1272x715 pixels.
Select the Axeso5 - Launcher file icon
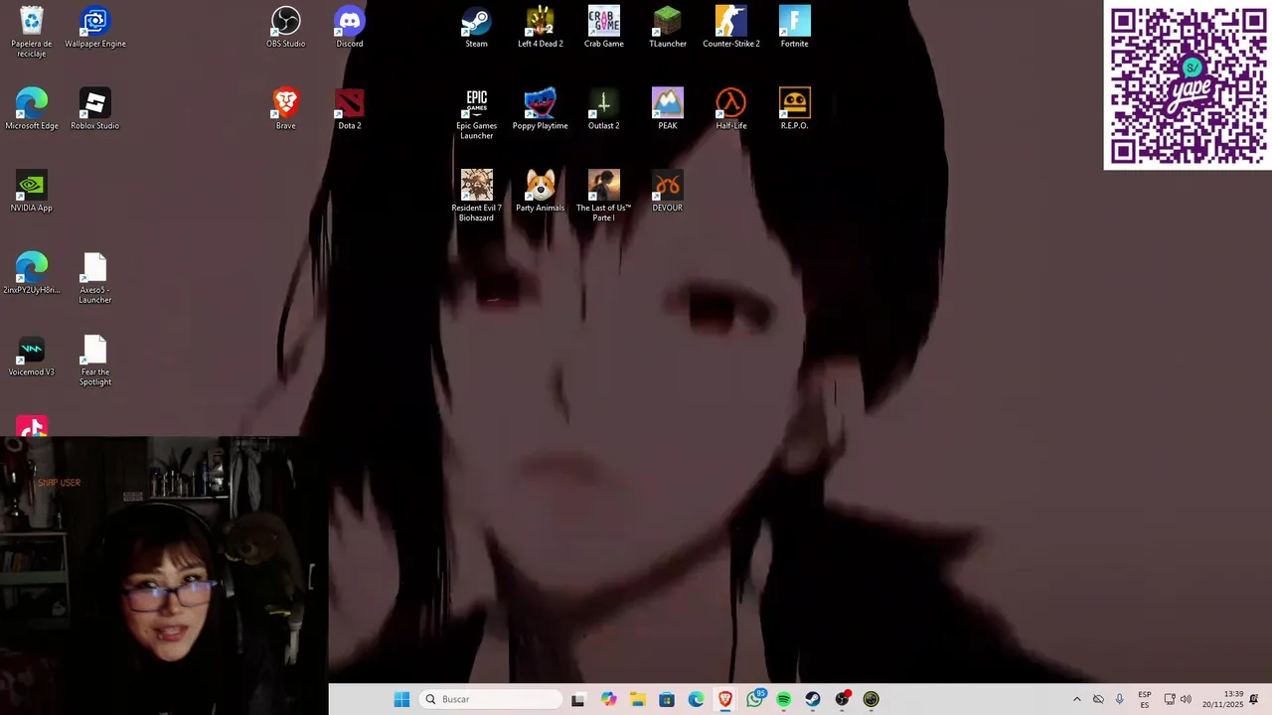click(x=95, y=278)
